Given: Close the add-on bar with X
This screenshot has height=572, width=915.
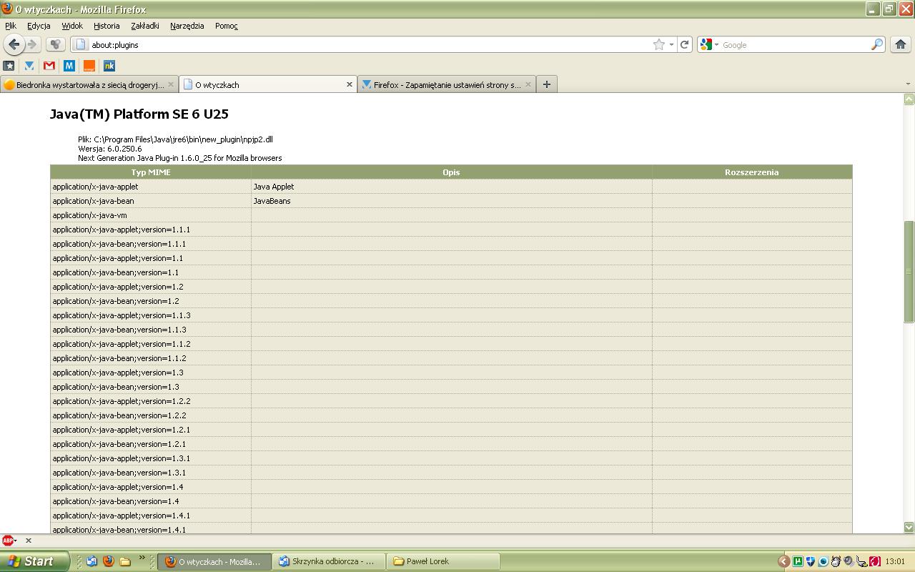Looking at the screenshot, I should [x=29, y=541].
